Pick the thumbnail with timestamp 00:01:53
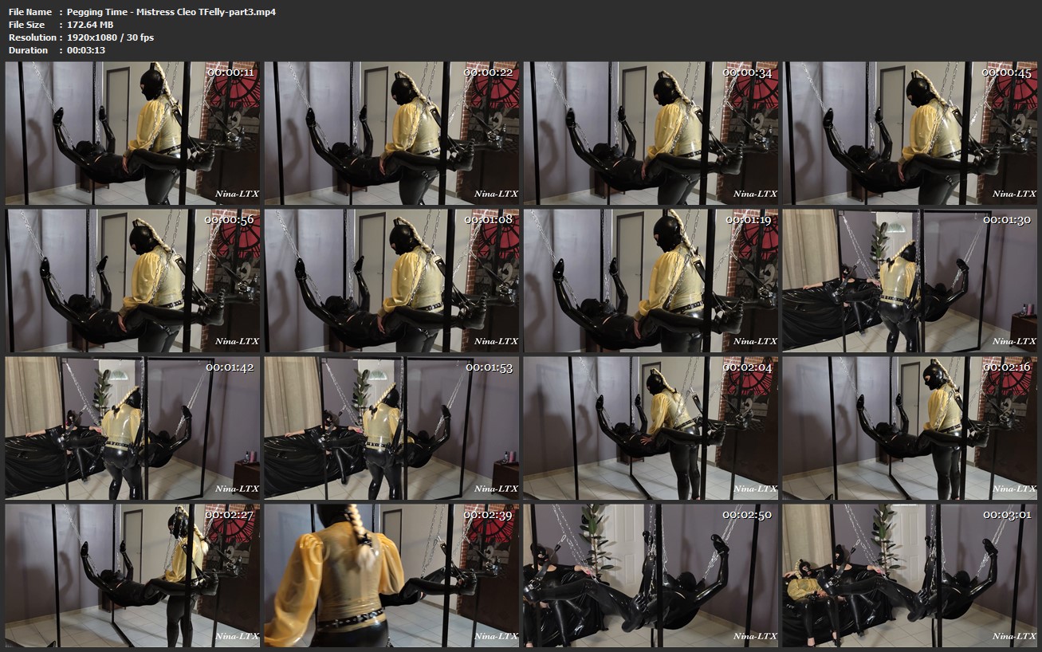1042x652 pixels. point(391,428)
